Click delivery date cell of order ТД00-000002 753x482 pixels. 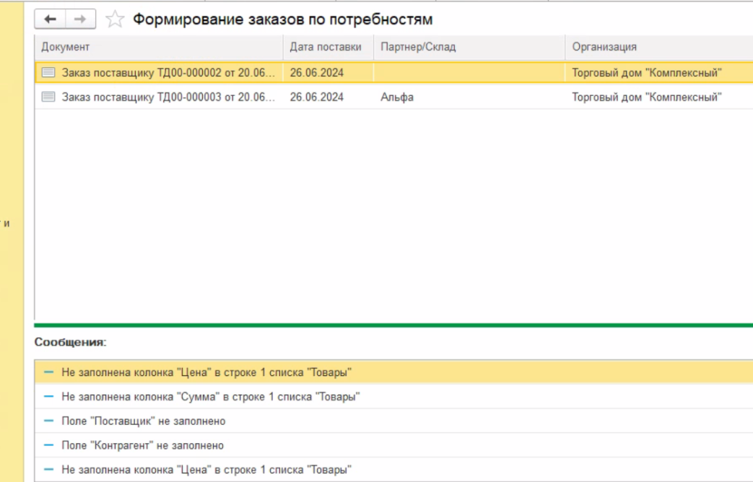317,72
